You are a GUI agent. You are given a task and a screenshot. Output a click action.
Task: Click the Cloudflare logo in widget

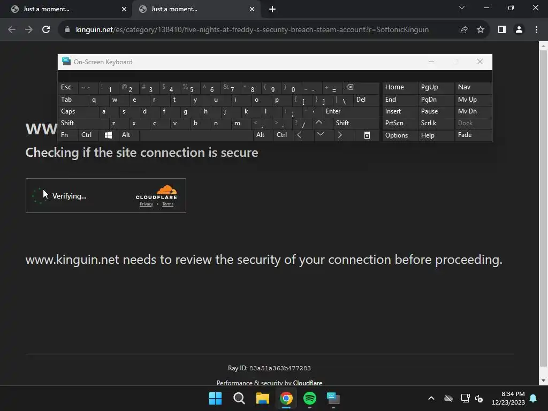[156, 192]
